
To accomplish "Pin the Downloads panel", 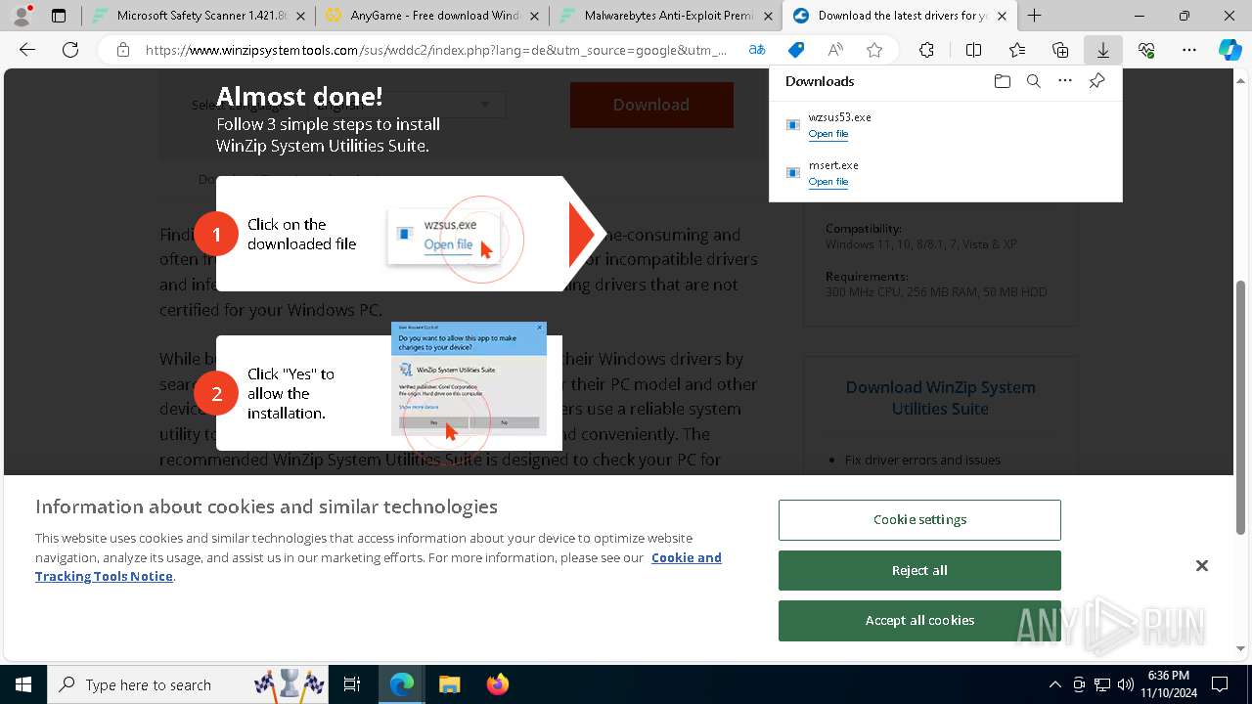I will click(x=1096, y=81).
